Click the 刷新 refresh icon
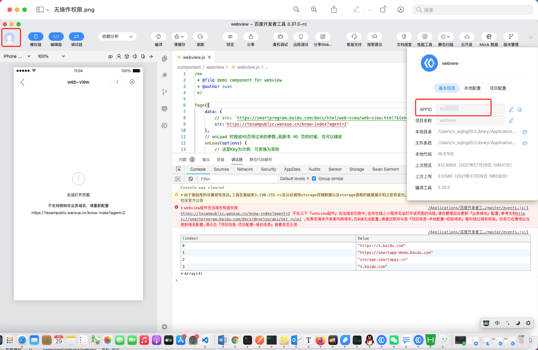This screenshot has width=538, height=350. pyautogui.click(x=200, y=37)
